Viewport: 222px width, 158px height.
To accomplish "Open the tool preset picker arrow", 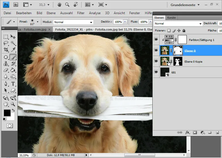I will point(14,22).
